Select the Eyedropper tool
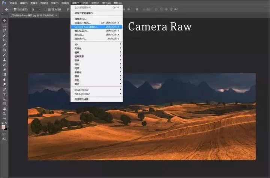The height and width of the screenshot is (178, 270). point(4,45)
